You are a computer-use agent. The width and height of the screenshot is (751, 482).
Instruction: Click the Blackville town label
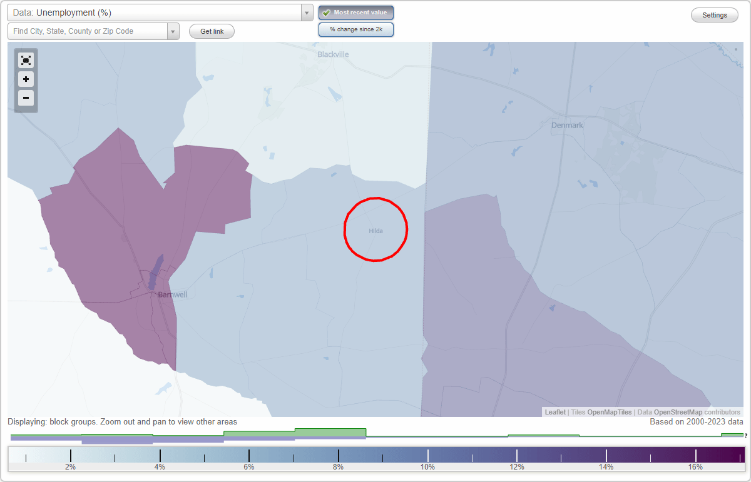(333, 54)
